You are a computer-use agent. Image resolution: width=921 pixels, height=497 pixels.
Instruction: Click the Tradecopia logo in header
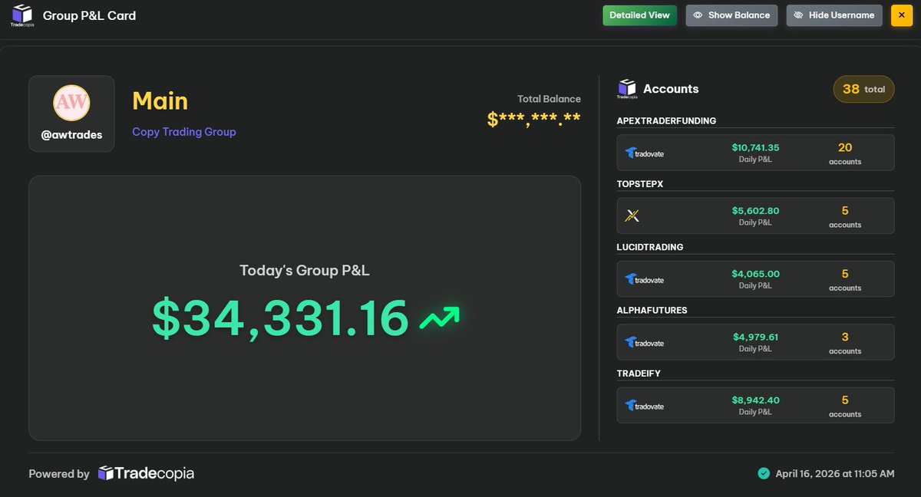(x=22, y=15)
